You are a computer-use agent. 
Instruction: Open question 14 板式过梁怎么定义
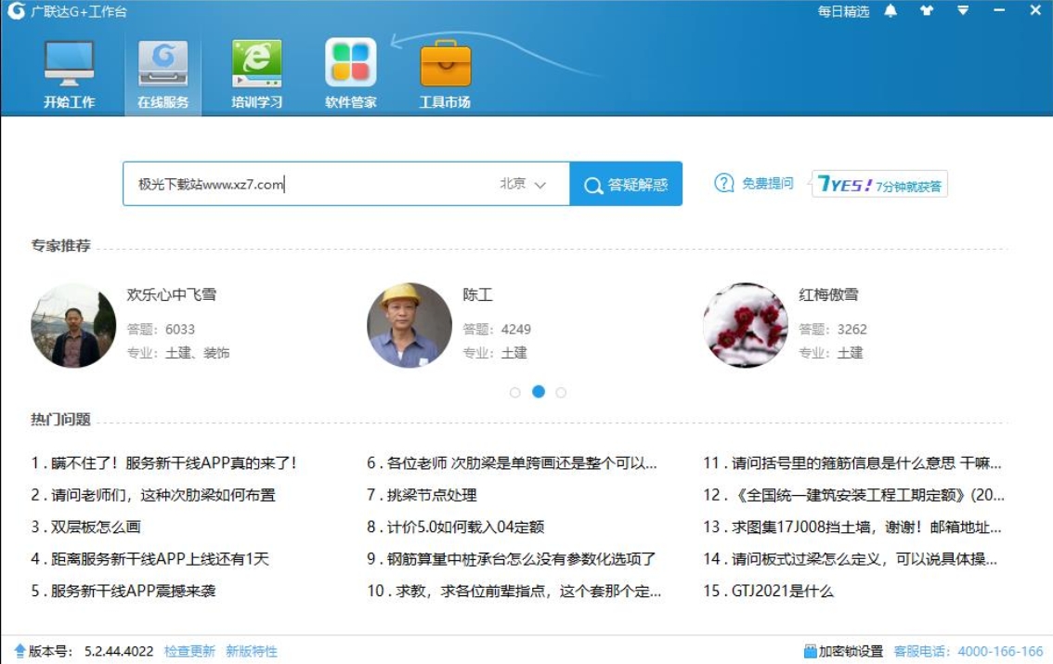[x=851, y=558]
